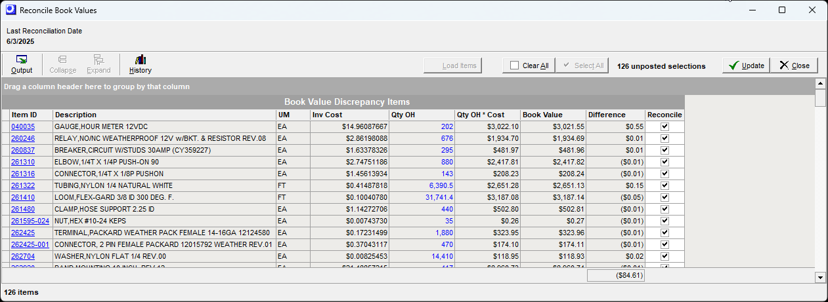Sort by Item ID column header

[31, 115]
